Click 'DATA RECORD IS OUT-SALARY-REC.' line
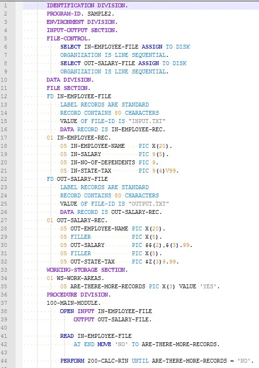259x368 pixels. [x=111, y=212]
